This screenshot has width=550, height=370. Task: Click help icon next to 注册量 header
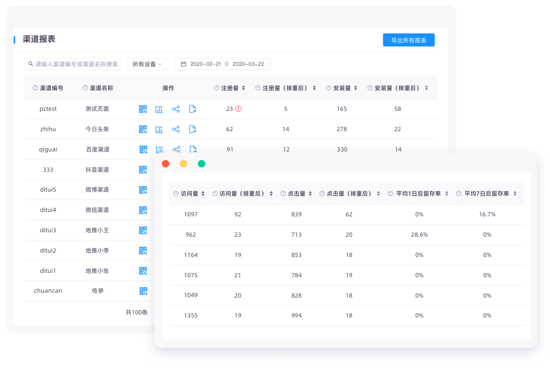(x=217, y=88)
